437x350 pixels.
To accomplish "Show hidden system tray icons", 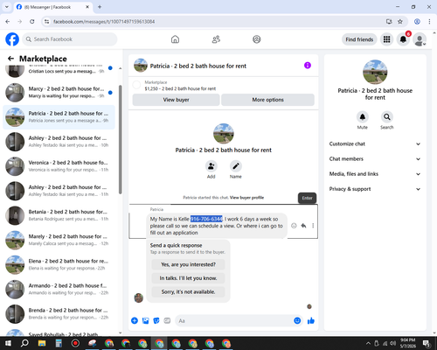I will [369, 343].
